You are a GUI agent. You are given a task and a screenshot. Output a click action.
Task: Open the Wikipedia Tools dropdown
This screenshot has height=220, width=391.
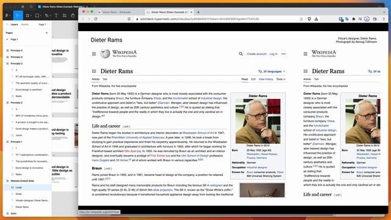(x=280, y=79)
